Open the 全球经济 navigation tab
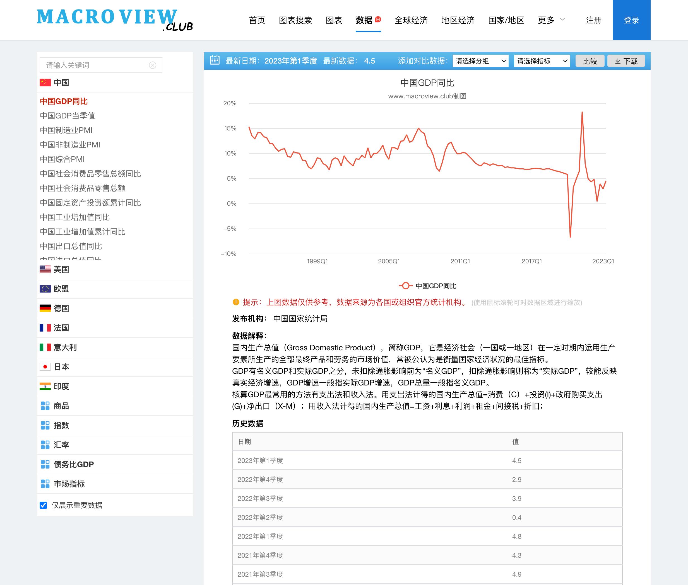The width and height of the screenshot is (688, 585). [x=411, y=20]
